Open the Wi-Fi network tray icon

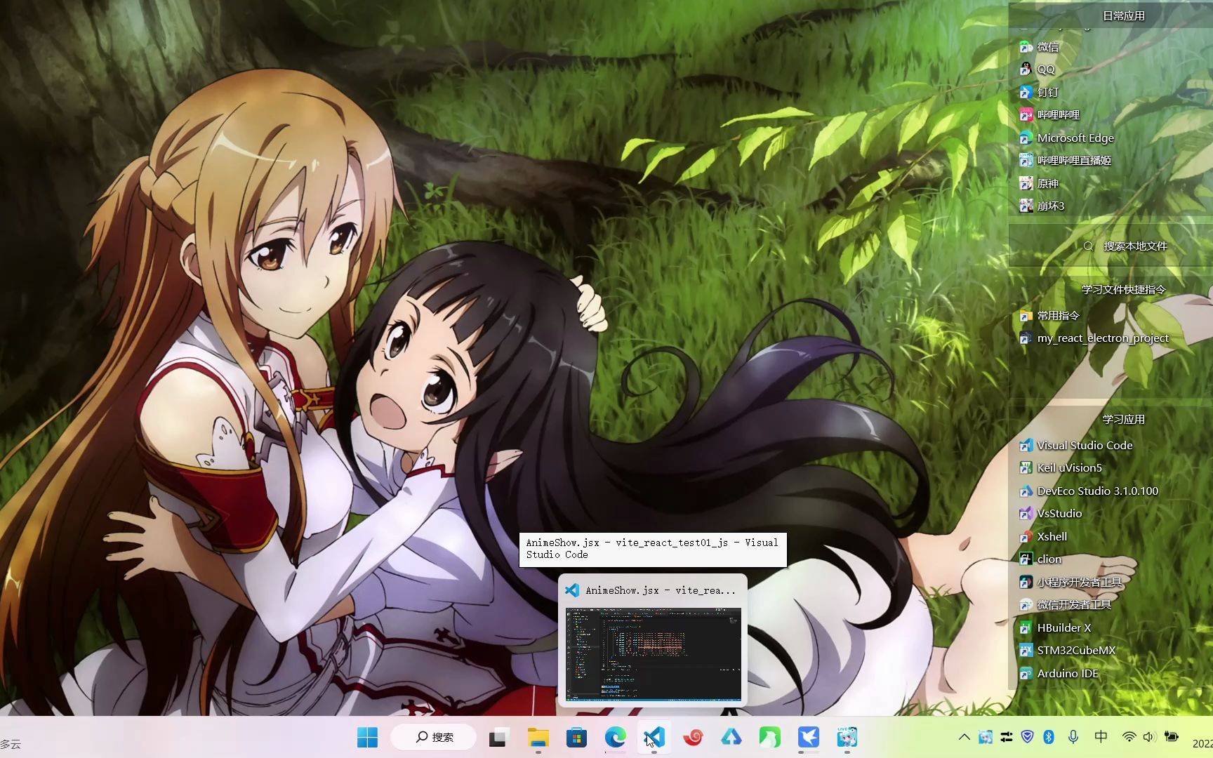[x=1129, y=737]
